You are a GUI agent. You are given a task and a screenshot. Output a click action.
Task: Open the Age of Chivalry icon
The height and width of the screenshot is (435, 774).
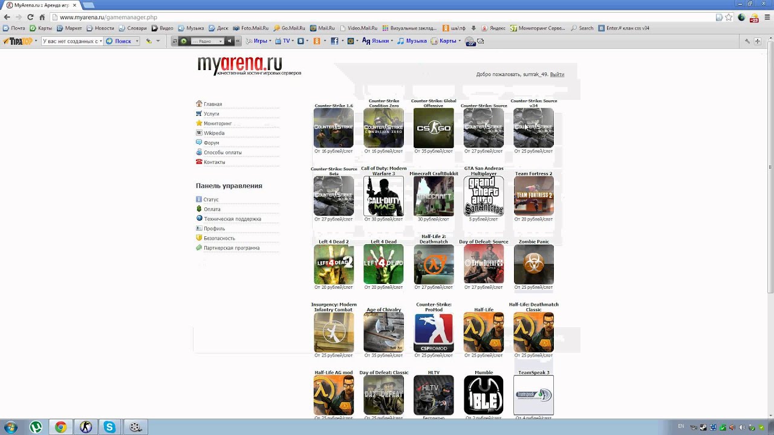(x=383, y=332)
